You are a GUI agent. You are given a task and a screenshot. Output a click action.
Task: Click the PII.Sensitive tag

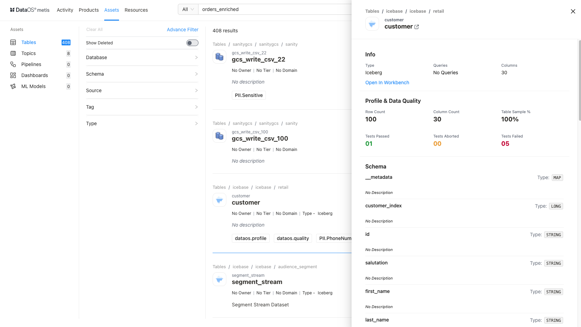249,95
